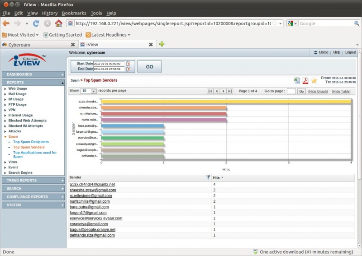
Task: Click Sender column filter icon
Action: pyautogui.click(x=208, y=177)
